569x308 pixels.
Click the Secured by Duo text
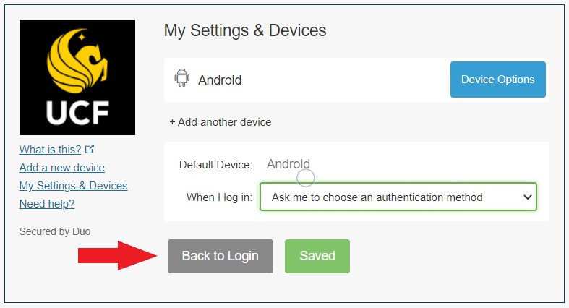[55, 231]
